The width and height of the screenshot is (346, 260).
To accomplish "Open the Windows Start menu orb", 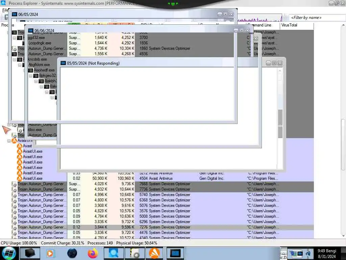I will (x=8, y=253).
